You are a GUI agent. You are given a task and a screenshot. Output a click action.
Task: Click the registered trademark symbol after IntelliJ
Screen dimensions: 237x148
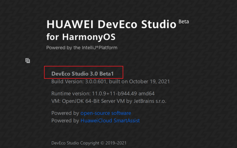[97, 46]
